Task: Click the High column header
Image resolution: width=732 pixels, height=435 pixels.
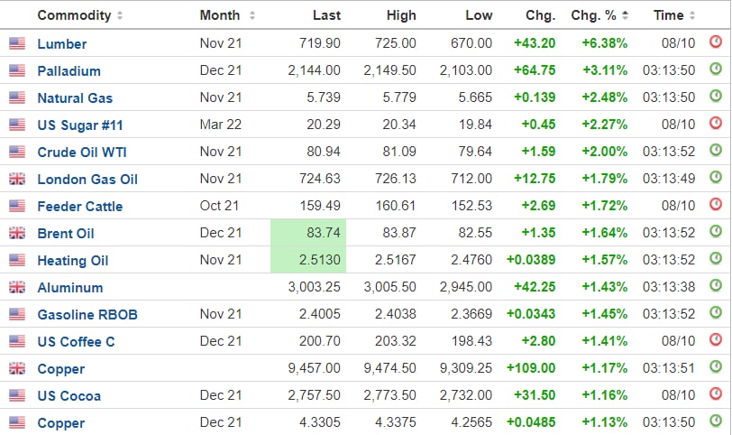Action: pyautogui.click(x=401, y=15)
